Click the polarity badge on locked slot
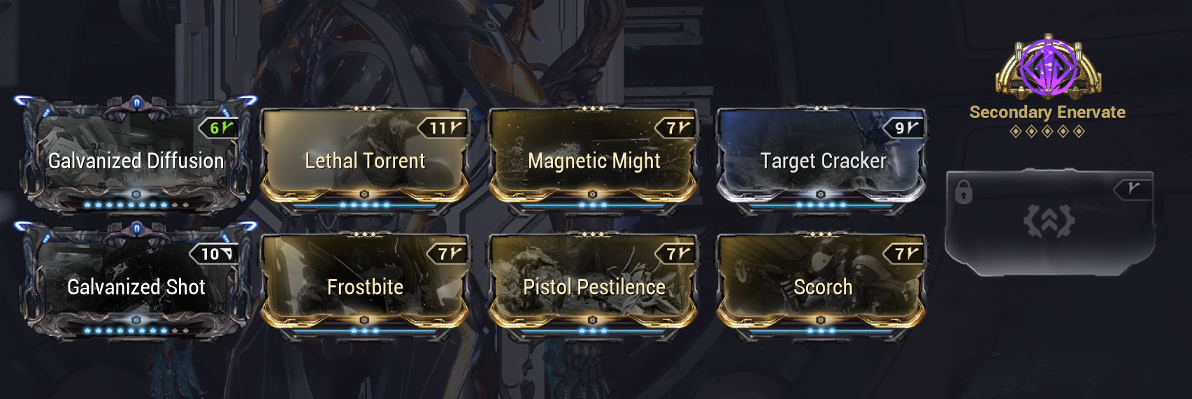This screenshot has height=399, width=1192. [x=1133, y=188]
